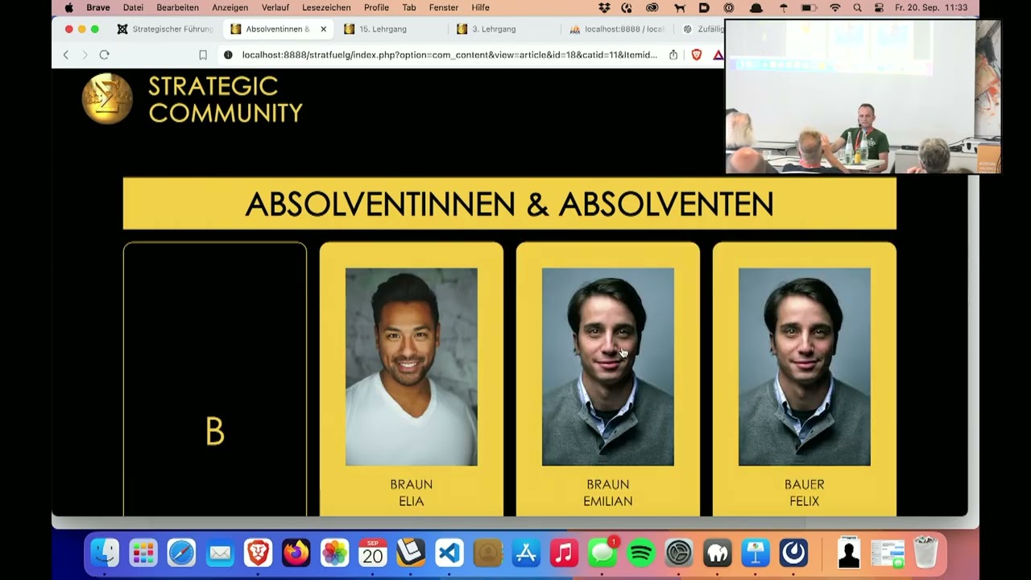Click the URL address field

(449, 55)
